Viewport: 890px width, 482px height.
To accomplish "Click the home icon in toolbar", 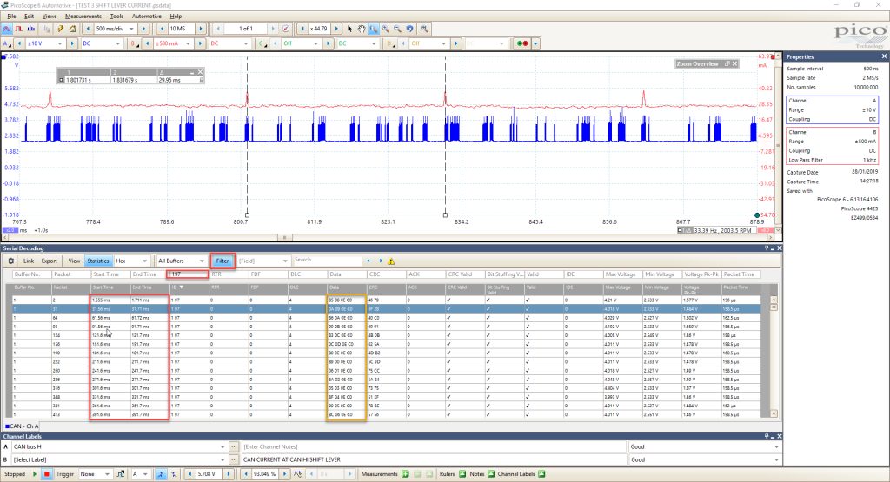I will 73,29.
